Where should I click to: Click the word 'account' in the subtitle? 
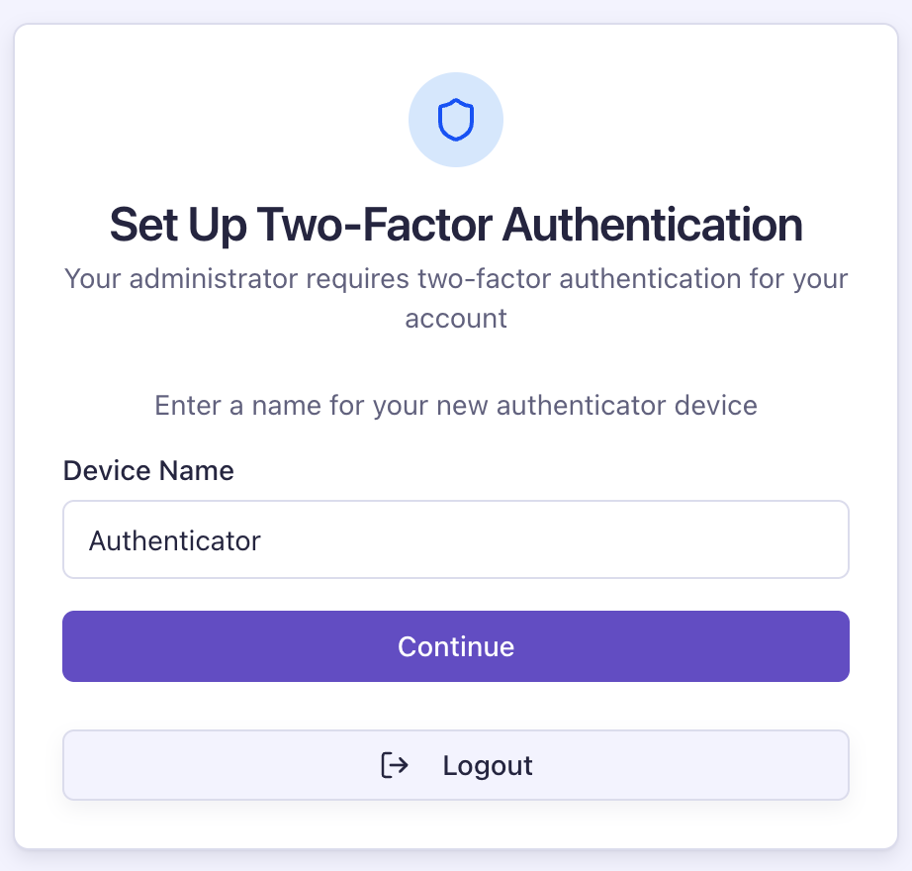[x=456, y=319]
